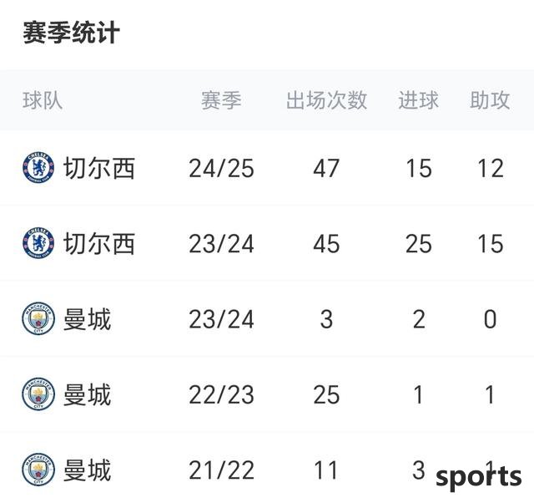
Task: Click the 25 goals value for Chelsea 23/24
Action: [x=419, y=244]
